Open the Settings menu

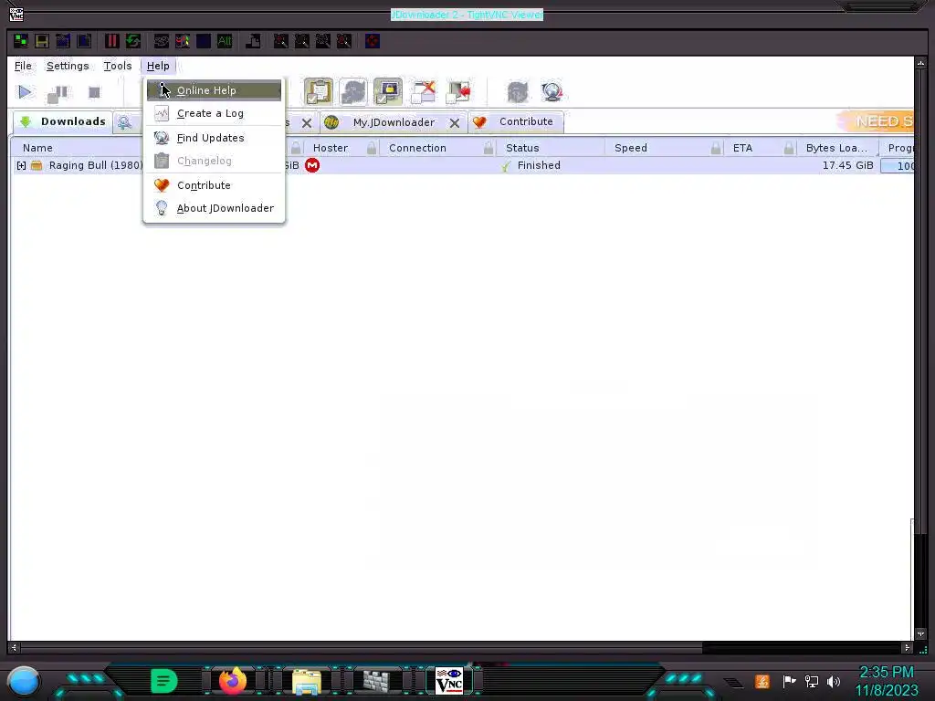coord(68,66)
